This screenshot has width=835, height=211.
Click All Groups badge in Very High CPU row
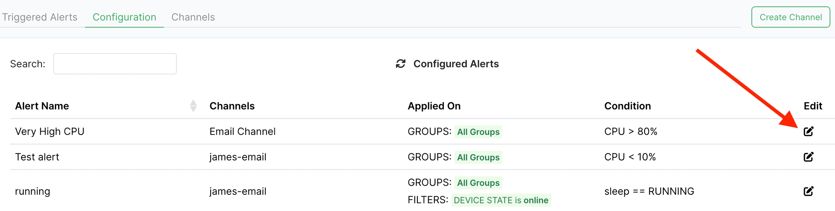coord(478,132)
